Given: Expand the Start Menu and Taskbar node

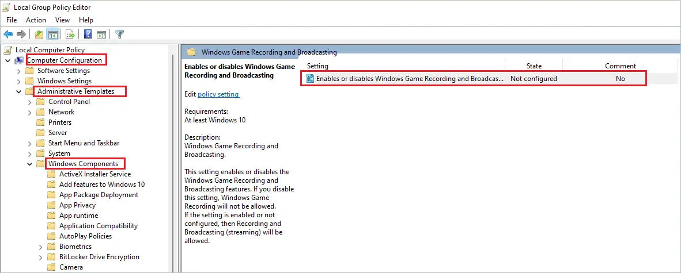Looking at the screenshot, I should pyautogui.click(x=29, y=143).
